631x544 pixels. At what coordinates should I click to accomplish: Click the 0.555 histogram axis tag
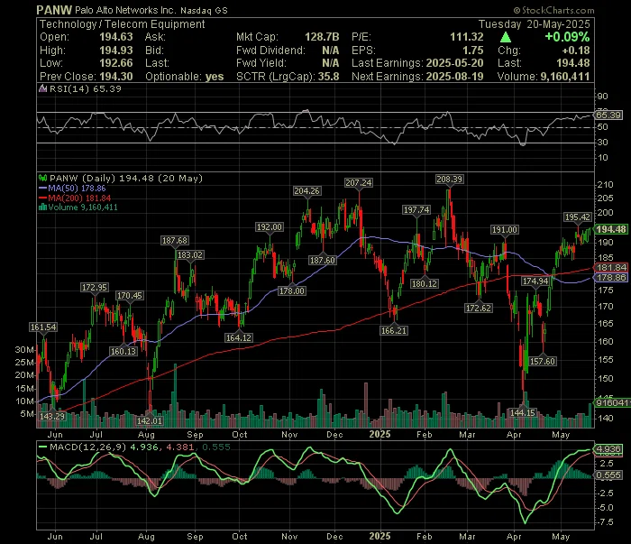[x=608, y=475]
